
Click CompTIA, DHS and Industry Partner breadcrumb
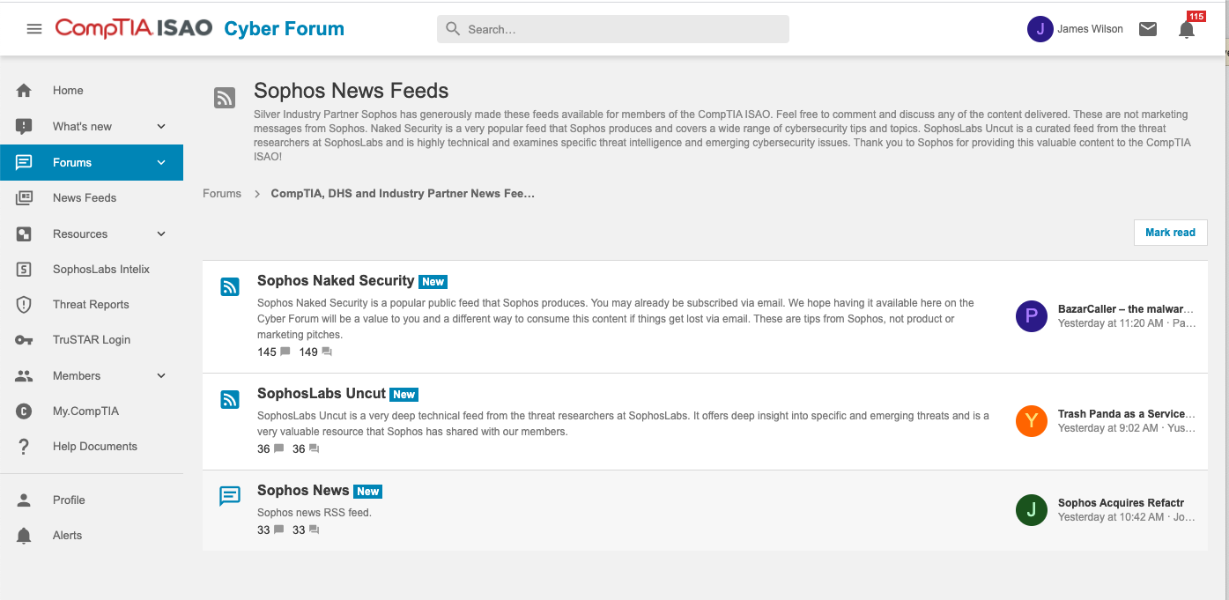(403, 194)
